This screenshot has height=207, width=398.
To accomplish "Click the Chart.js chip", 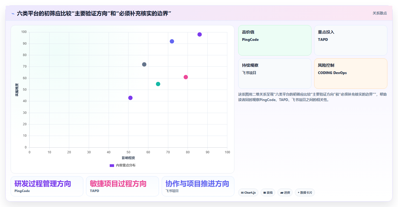I will pyautogui.click(x=248, y=193).
